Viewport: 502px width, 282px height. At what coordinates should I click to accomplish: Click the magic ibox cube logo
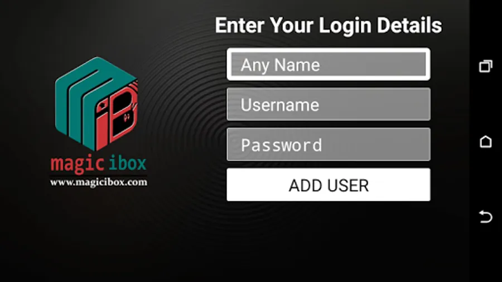(x=96, y=104)
